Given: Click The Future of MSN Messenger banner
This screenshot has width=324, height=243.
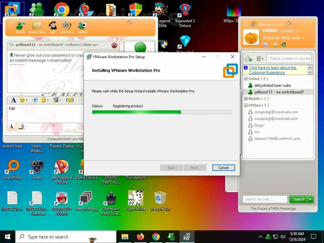Looking at the screenshot, I should pos(273,209).
